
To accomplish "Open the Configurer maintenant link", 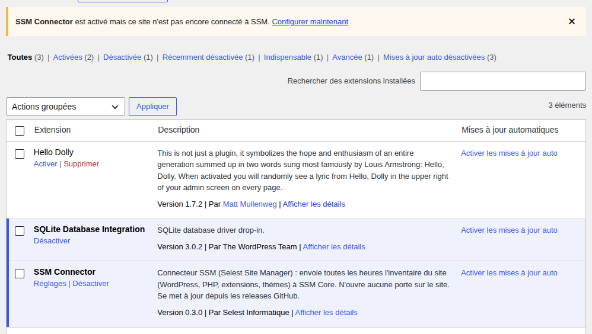I will tap(310, 22).
